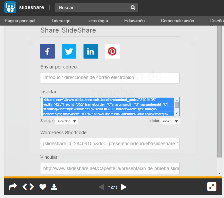This screenshot has height=198, width=224.
Task: Click the share arrow icon in player bar
Action: (13, 187)
